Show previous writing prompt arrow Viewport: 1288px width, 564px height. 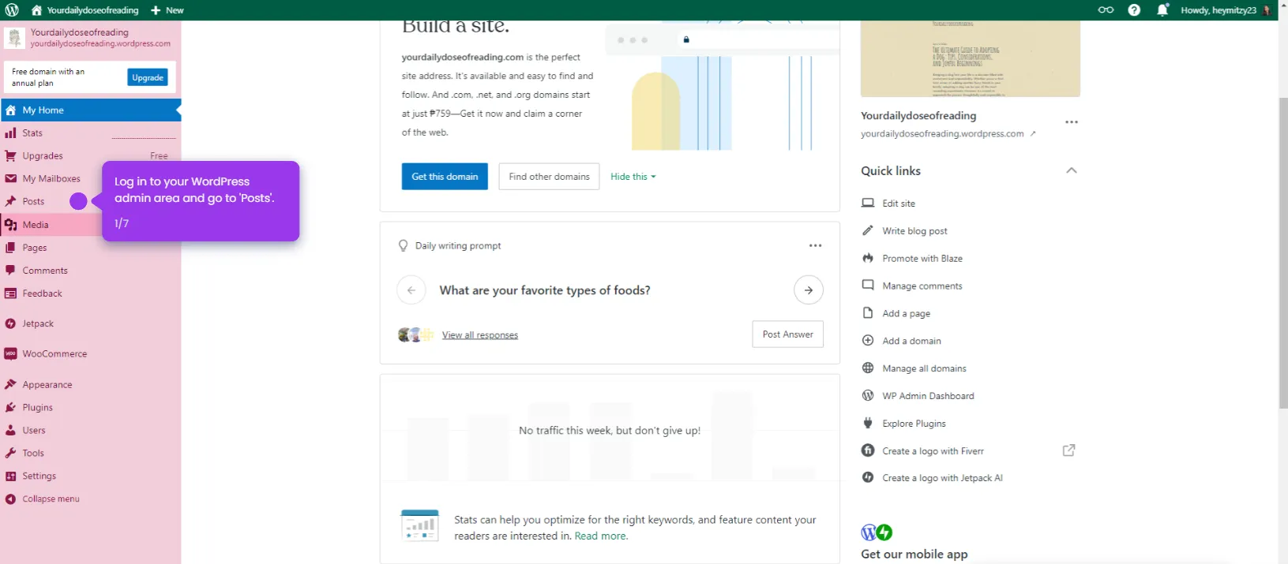(x=411, y=290)
